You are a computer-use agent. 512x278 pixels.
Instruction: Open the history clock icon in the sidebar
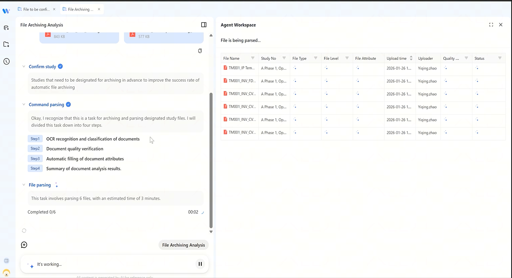[7, 61]
